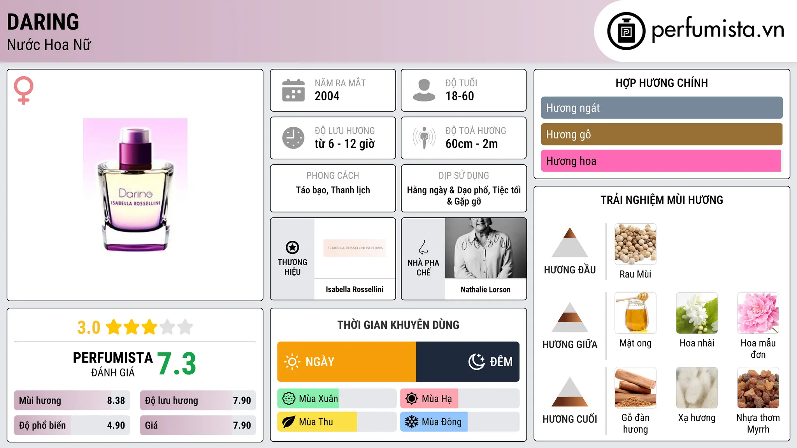Click the sun icon for Mùa Hạ
This screenshot has height=448, width=797.
click(x=412, y=399)
